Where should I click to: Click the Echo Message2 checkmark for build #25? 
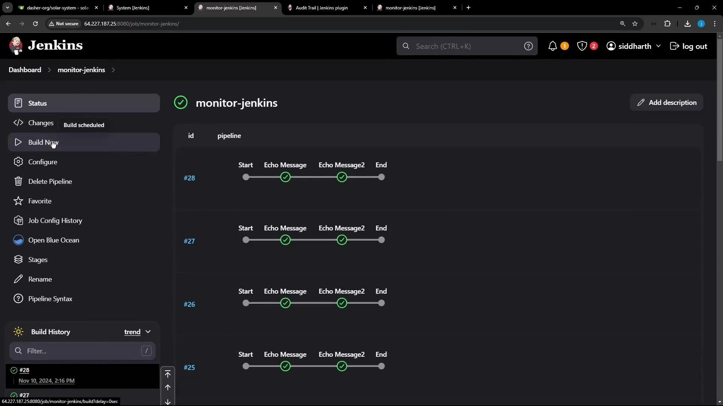(342, 366)
